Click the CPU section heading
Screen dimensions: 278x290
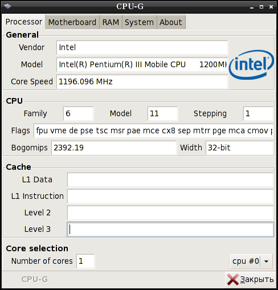(x=14, y=101)
